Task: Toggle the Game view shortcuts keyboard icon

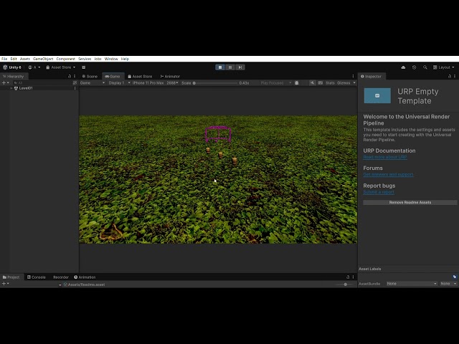Action: pos(321,83)
